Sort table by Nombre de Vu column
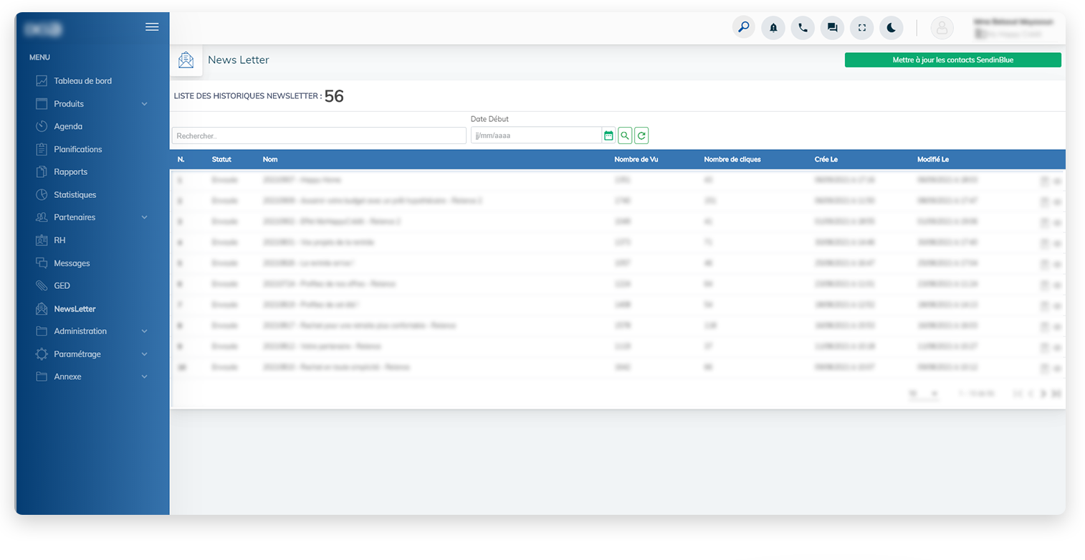This screenshot has height=560, width=1085. coord(636,159)
